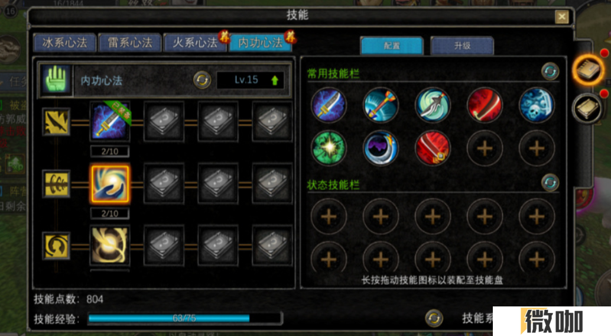Select the purple moon crescent skill icon
Screen dimensions: 611x336
[381, 148]
